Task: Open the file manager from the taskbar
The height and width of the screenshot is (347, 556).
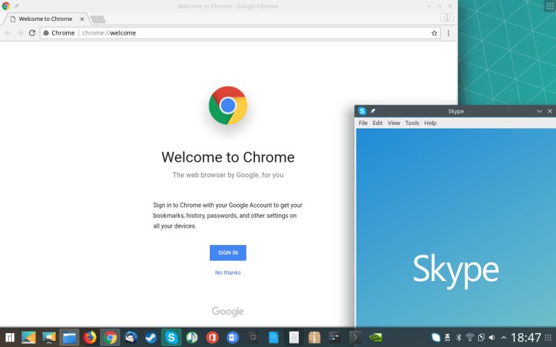Action: pyautogui.click(x=69, y=337)
